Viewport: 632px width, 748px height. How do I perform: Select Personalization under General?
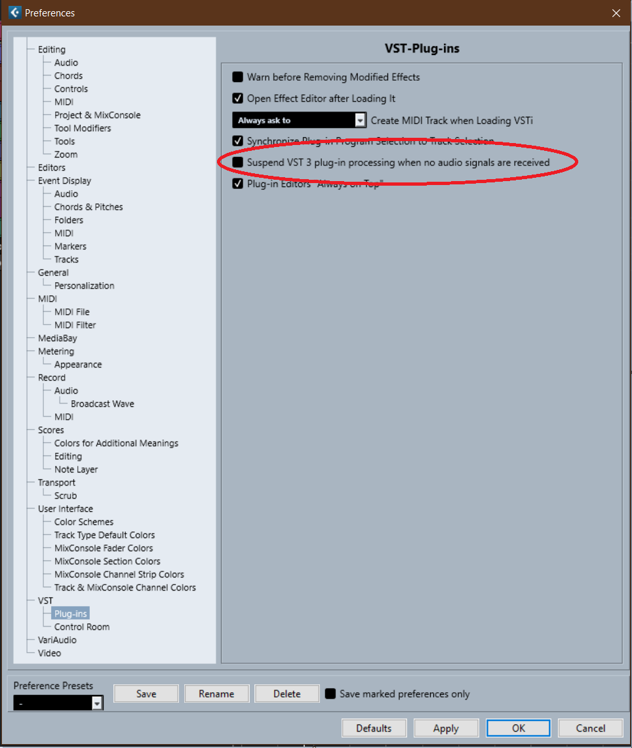(84, 285)
